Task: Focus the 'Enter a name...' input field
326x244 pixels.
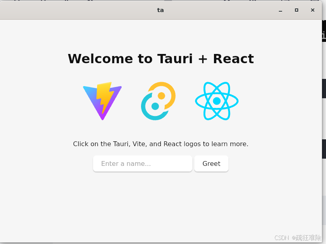Action: (142, 163)
